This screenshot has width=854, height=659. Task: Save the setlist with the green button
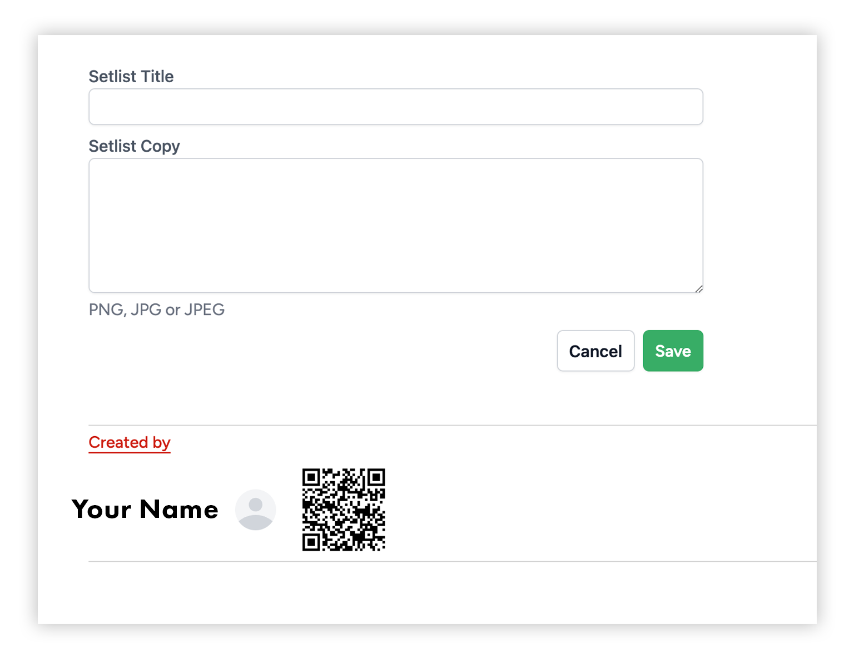pyautogui.click(x=673, y=351)
